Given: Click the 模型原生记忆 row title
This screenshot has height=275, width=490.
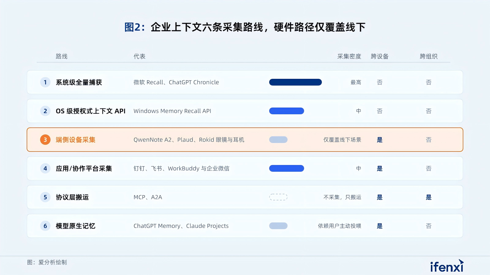Looking at the screenshot, I should (76, 226).
